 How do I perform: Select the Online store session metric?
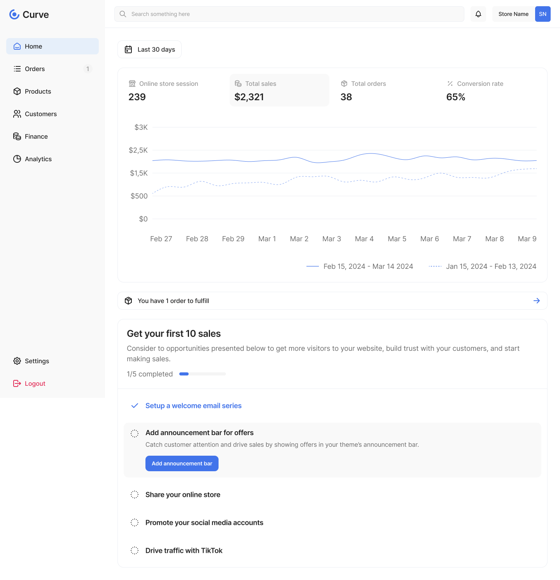click(173, 90)
